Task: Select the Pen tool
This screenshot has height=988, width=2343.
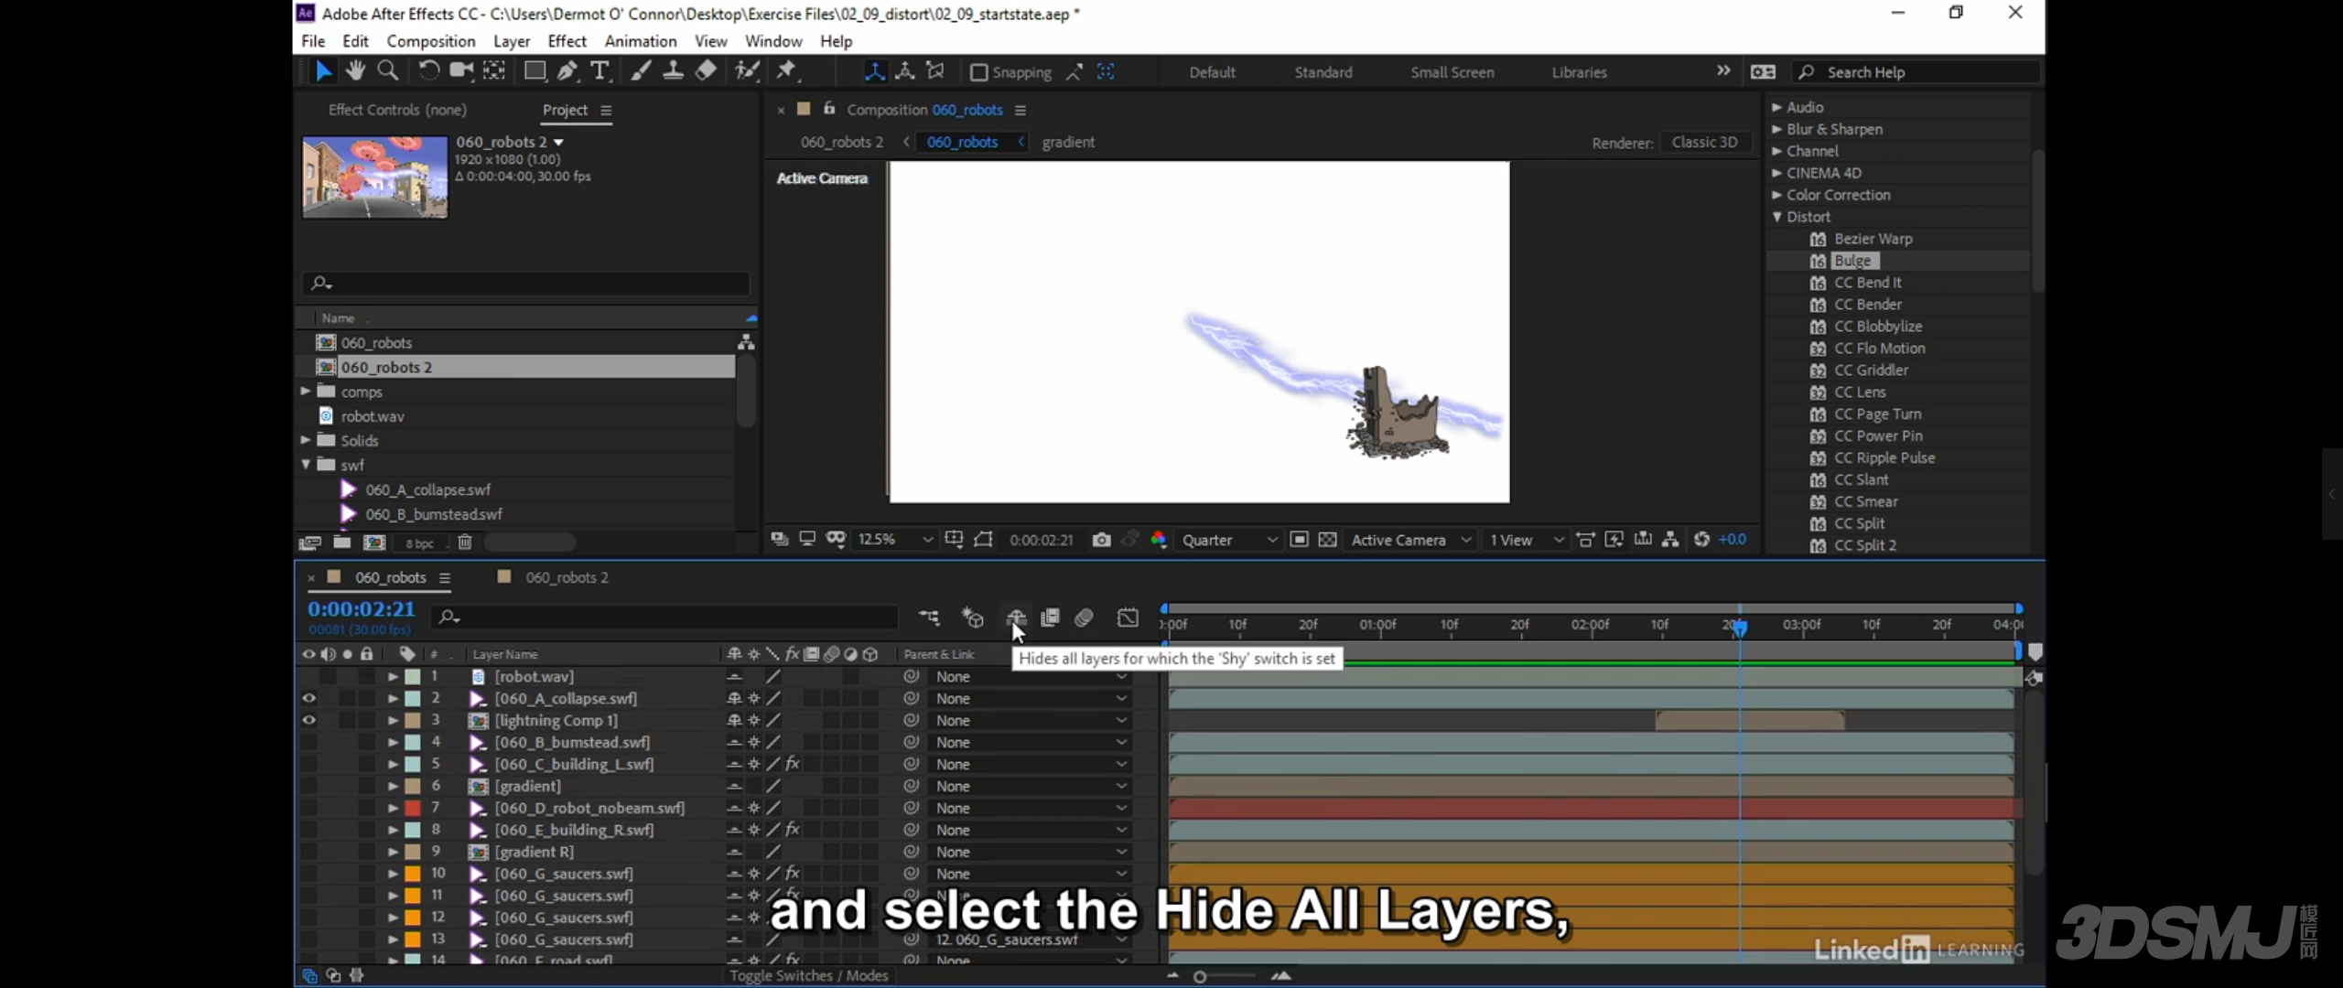Action: click(x=567, y=71)
